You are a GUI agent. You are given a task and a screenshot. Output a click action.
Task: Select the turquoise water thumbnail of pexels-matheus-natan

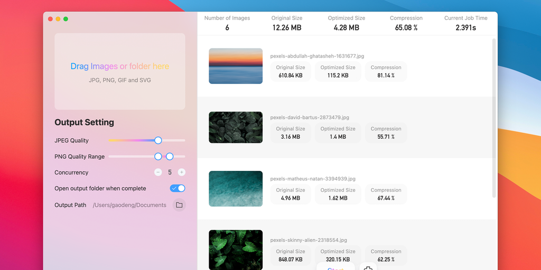tap(236, 188)
